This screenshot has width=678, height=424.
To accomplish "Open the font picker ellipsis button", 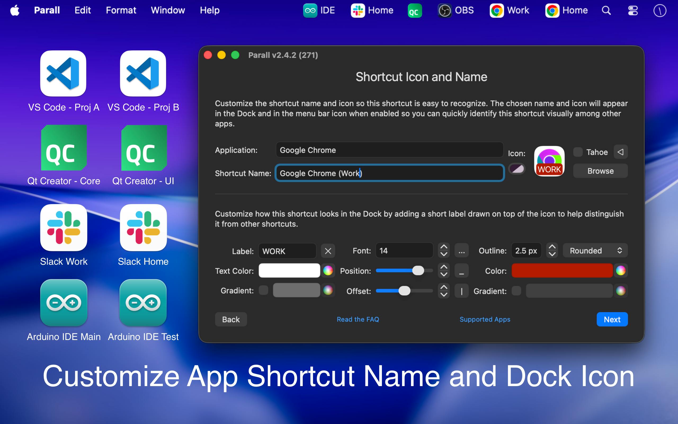I will [x=461, y=251].
